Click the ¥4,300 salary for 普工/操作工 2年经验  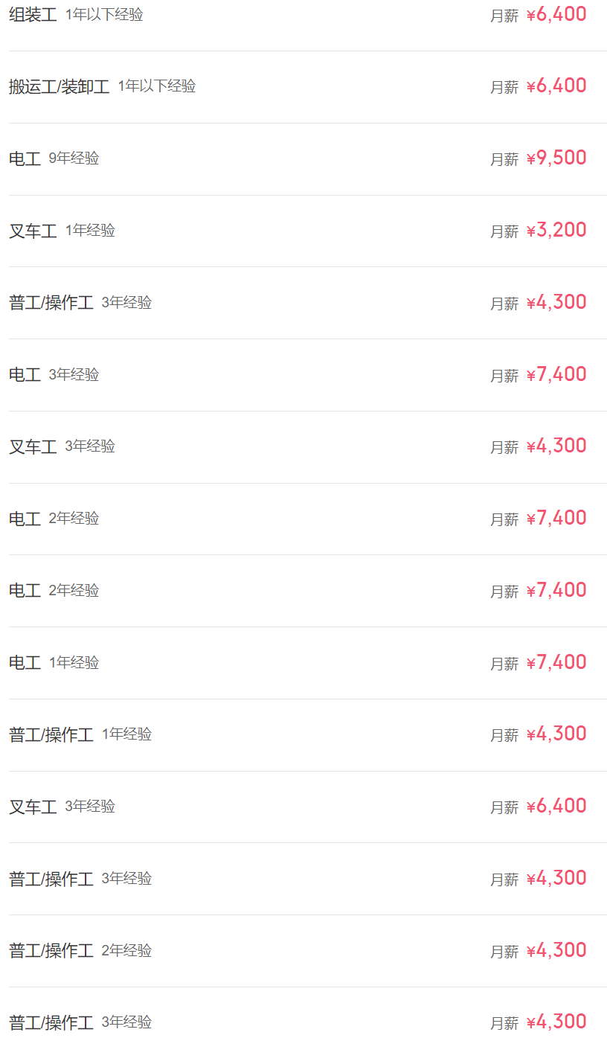click(556, 951)
